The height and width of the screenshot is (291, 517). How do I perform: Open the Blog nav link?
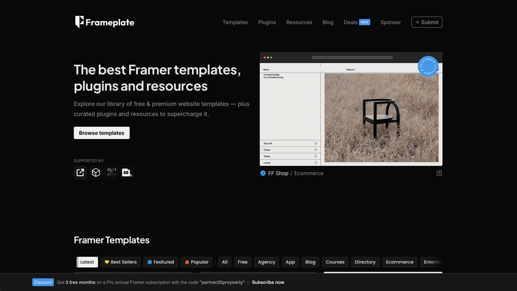pyautogui.click(x=328, y=22)
